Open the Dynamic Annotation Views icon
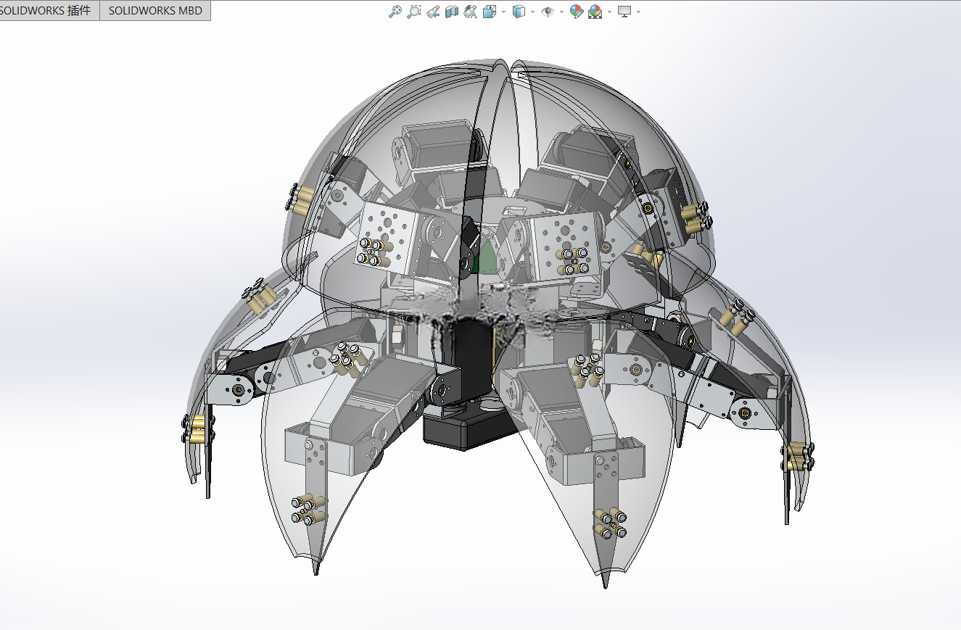 471,12
